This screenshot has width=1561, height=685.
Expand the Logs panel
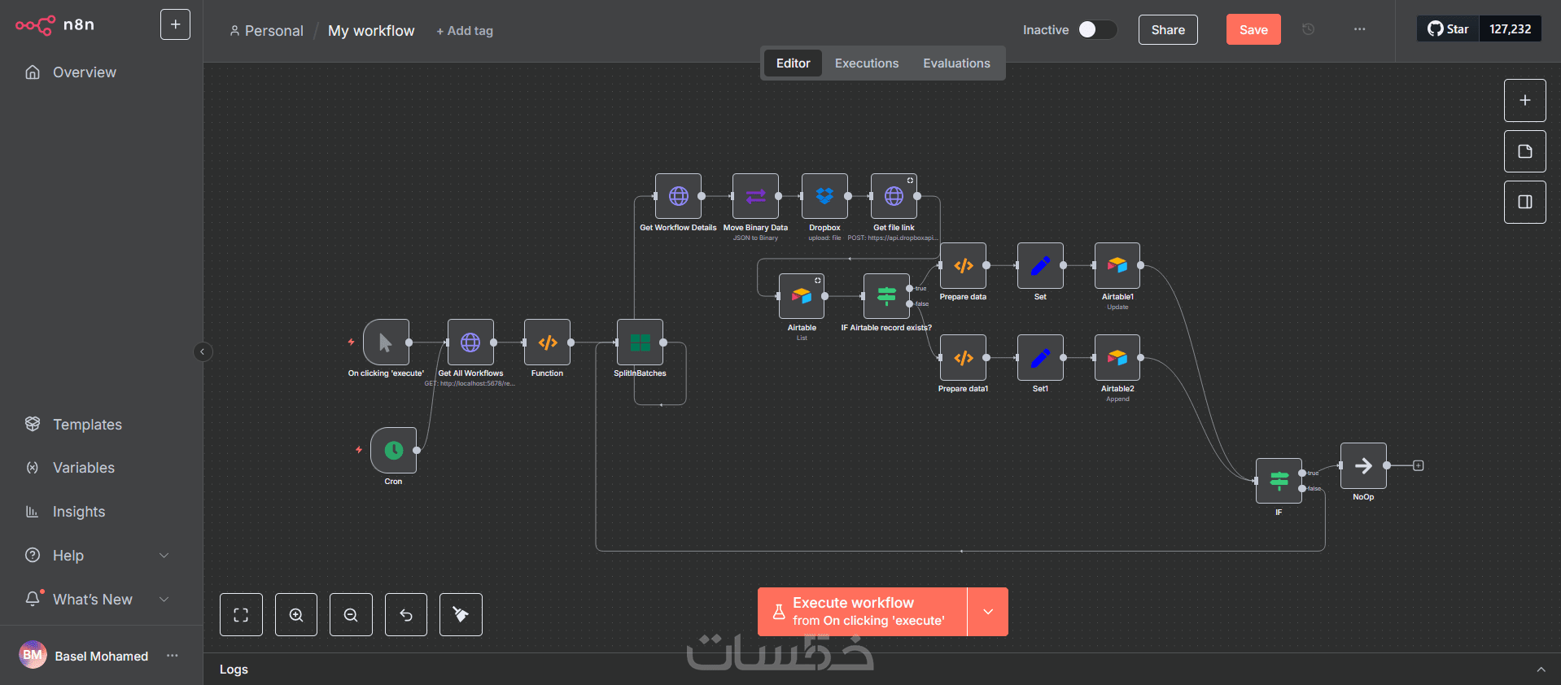(x=1541, y=670)
